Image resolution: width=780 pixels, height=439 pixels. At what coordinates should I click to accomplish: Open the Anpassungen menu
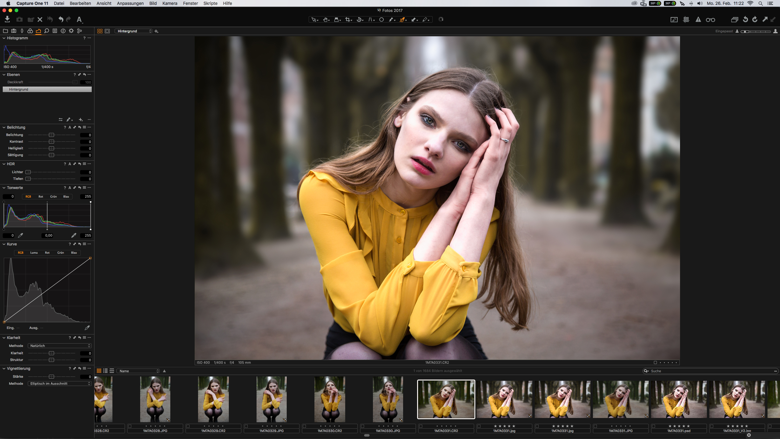(x=130, y=3)
